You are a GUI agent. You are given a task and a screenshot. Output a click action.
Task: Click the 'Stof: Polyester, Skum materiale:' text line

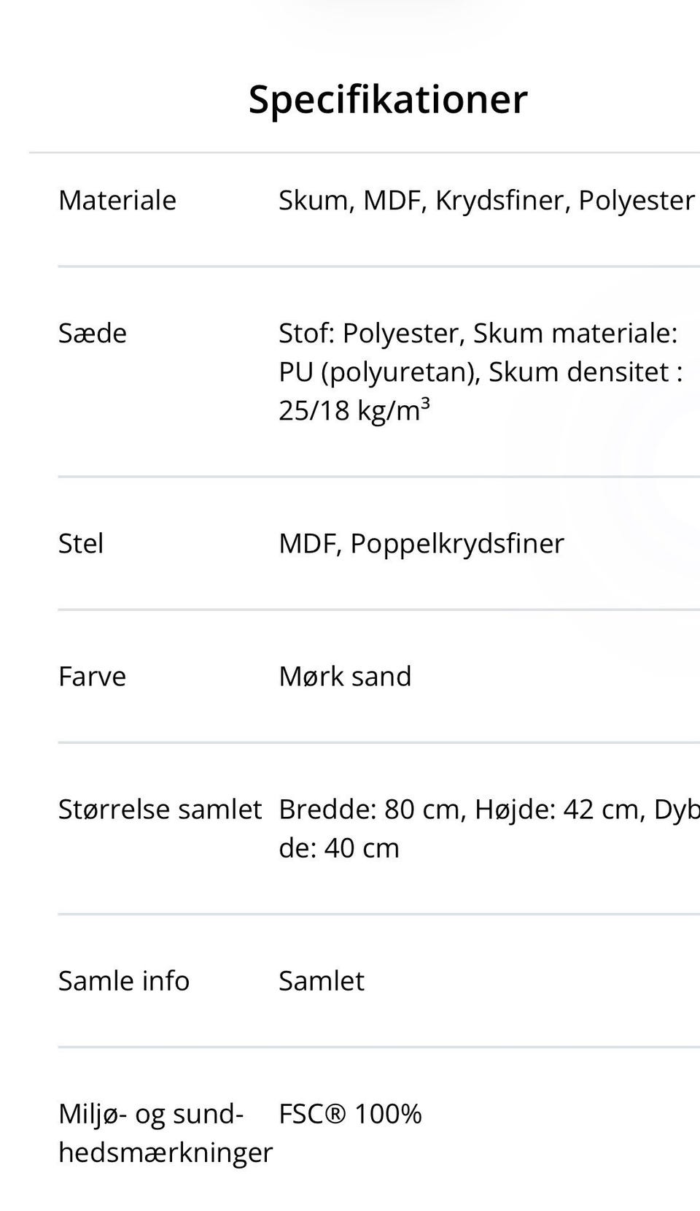[x=478, y=334]
